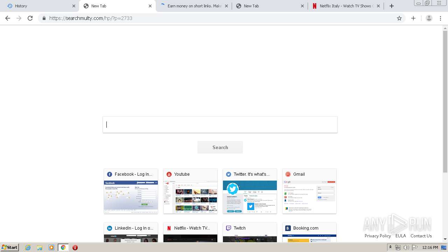The image size is (448, 252).
Task: Open the Twitter shortcut tile
Action: (x=250, y=191)
